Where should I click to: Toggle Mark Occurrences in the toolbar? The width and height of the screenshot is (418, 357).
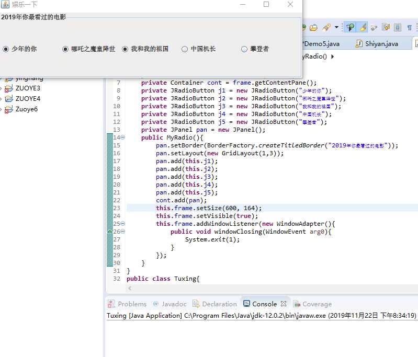pos(350,27)
